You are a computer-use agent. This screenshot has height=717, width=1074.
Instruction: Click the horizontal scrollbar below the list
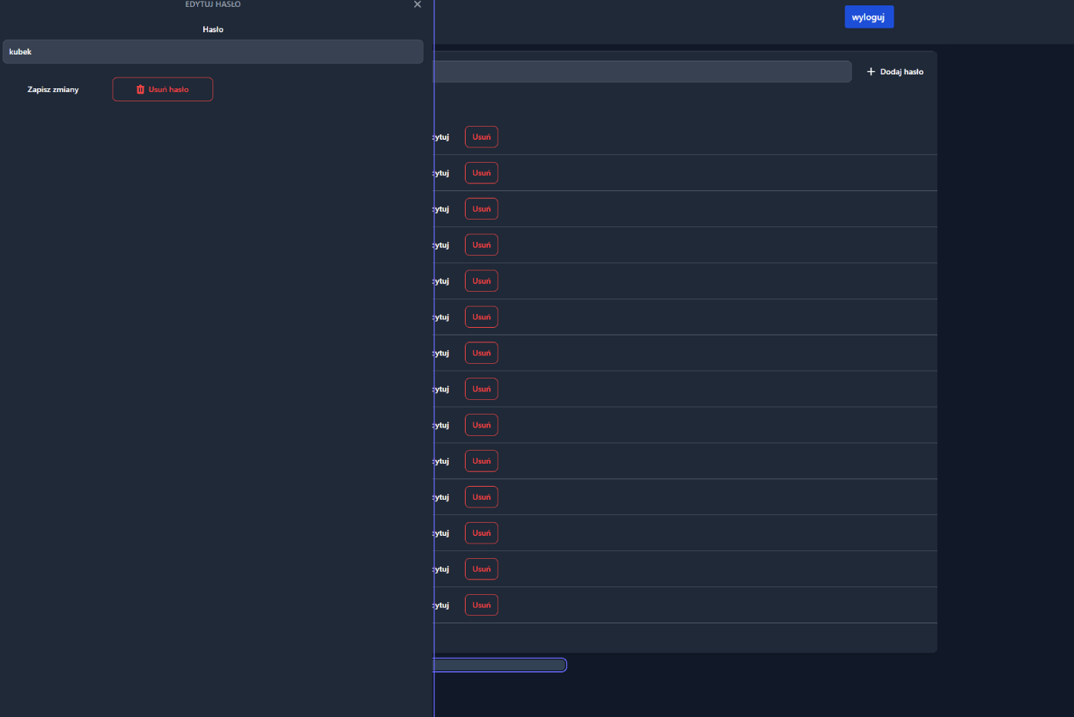tap(499, 665)
